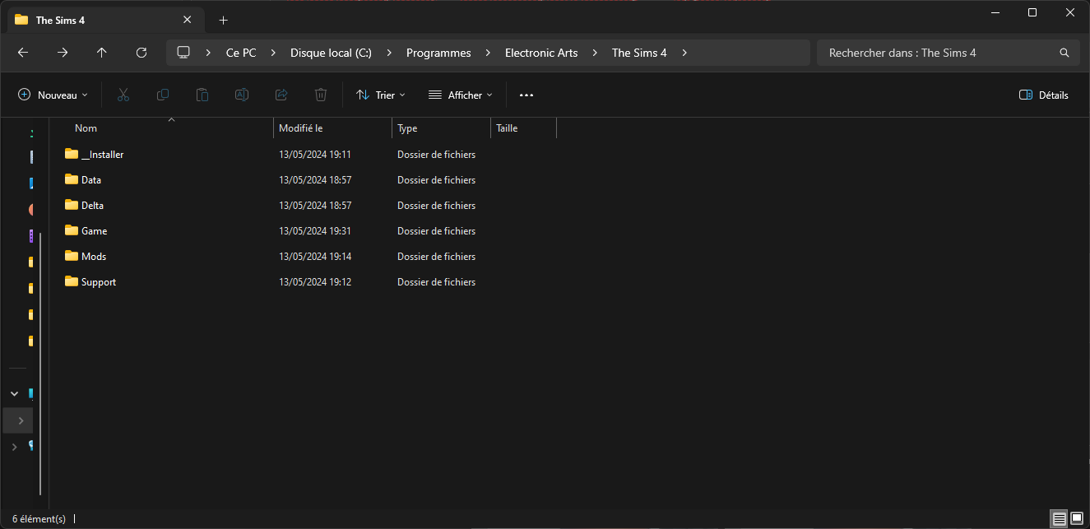Select the Support folder icon

(72, 281)
